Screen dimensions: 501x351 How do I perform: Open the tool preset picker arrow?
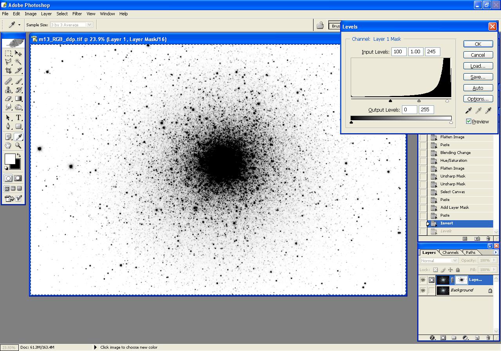[19, 25]
